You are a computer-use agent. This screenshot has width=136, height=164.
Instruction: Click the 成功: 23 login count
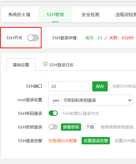point(94,38)
